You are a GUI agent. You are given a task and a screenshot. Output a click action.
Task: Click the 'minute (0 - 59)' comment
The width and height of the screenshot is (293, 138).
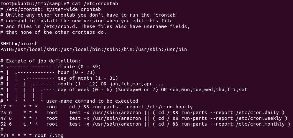79,66
